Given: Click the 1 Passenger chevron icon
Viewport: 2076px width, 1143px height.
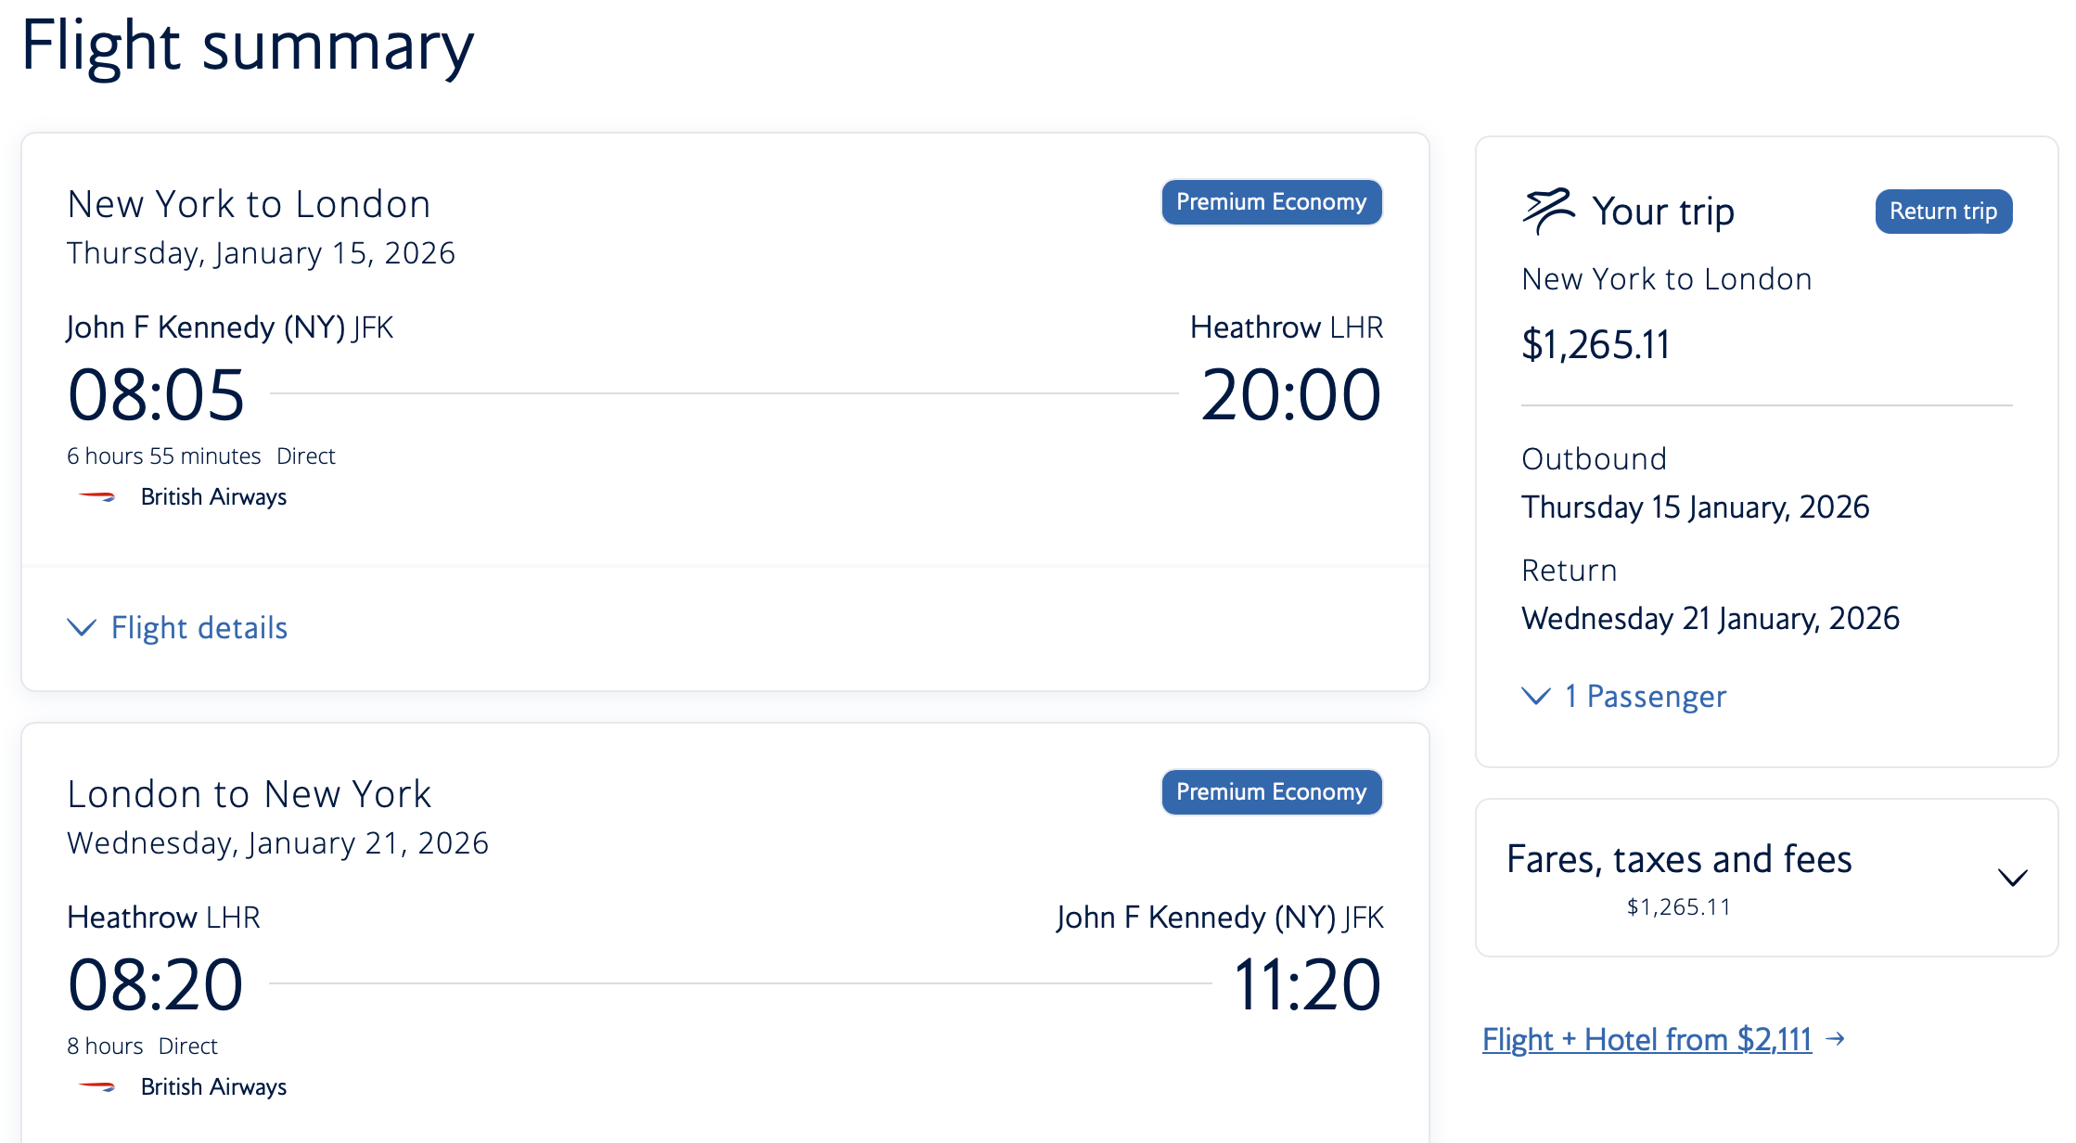Looking at the screenshot, I should point(1536,696).
